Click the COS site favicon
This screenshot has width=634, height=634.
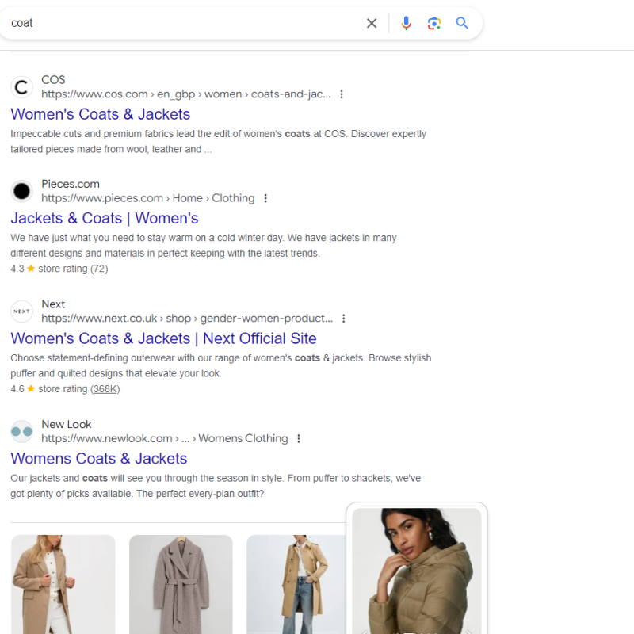21,87
